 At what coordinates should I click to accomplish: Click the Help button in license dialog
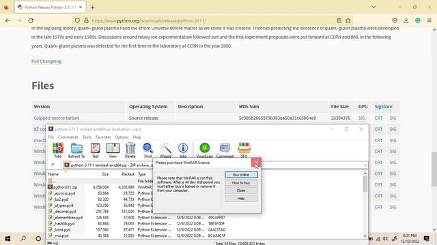pos(241,198)
